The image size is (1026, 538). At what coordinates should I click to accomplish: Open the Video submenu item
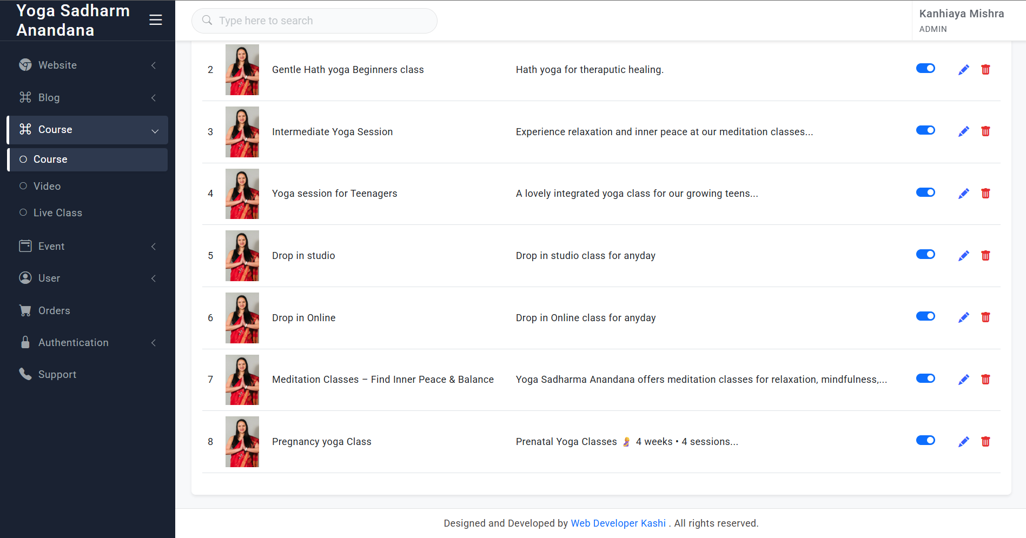coord(47,186)
